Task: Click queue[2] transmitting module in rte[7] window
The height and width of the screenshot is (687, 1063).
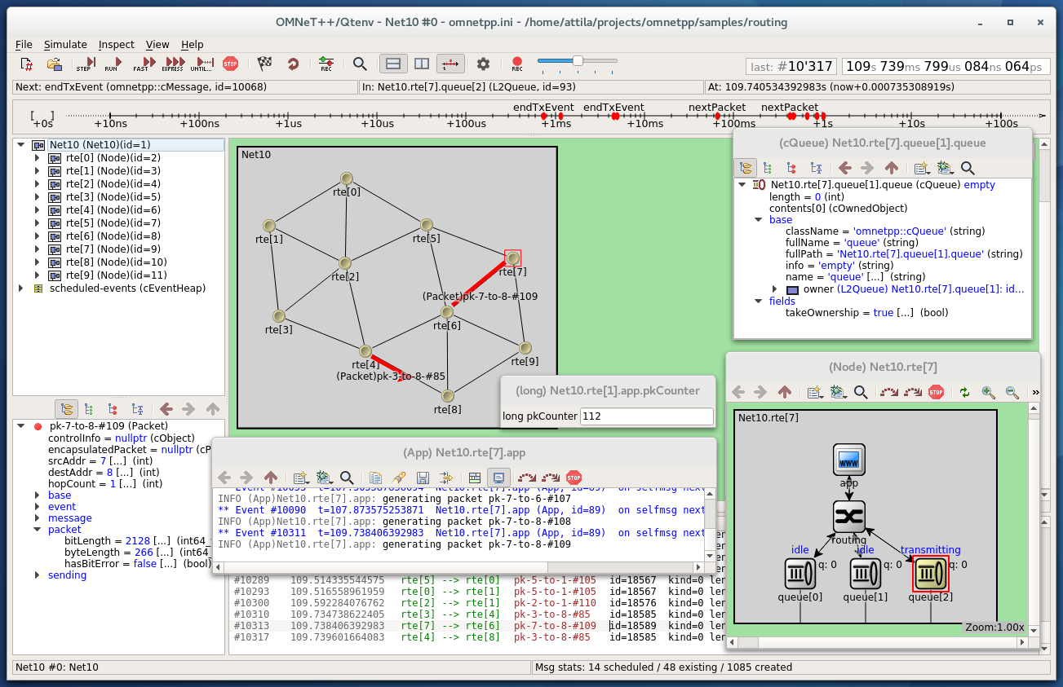Action: [x=930, y=574]
